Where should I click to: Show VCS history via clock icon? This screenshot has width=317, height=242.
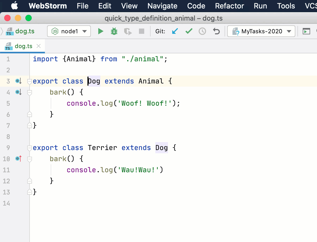[202, 31]
